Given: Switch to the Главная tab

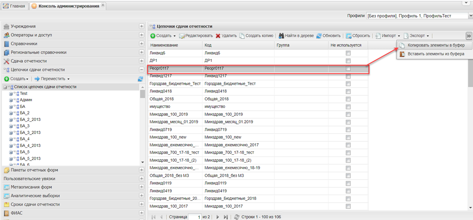Looking at the screenshot, I should pos(14,6).
